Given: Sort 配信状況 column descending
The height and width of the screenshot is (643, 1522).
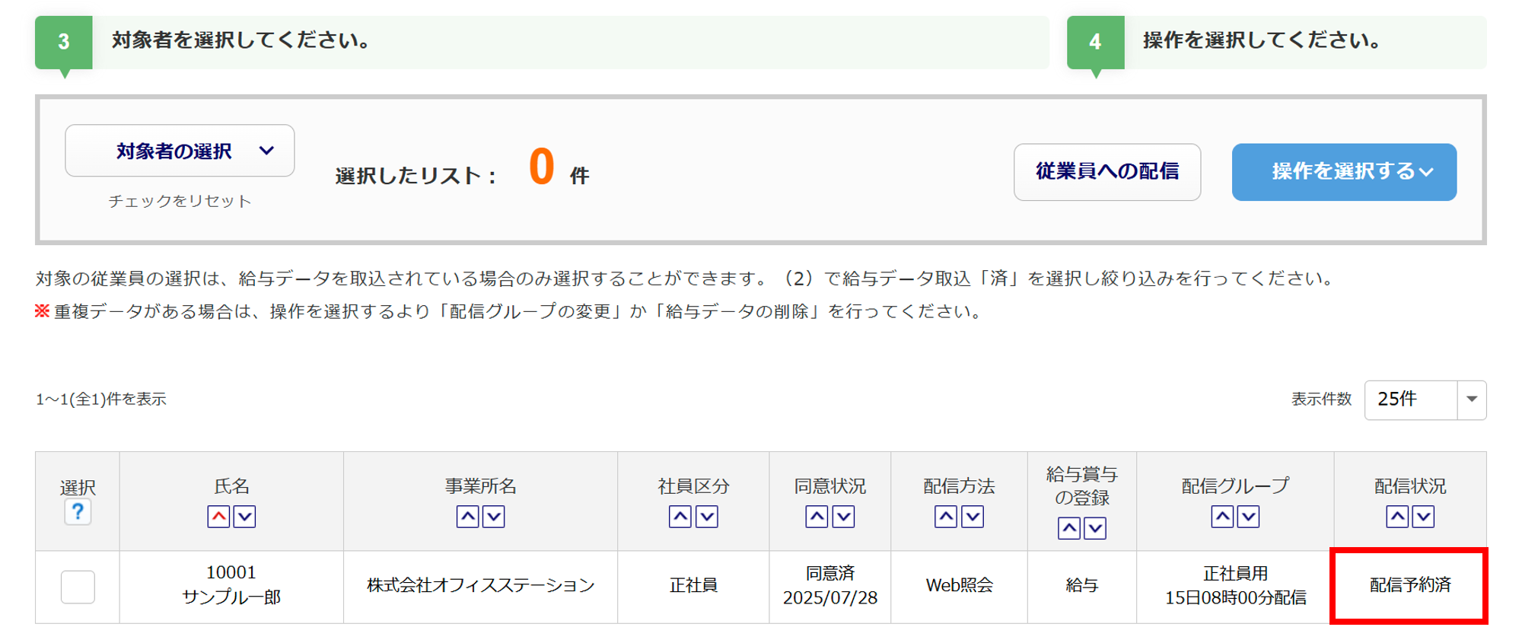Looking at the screenshot, I should (1423, 517).
